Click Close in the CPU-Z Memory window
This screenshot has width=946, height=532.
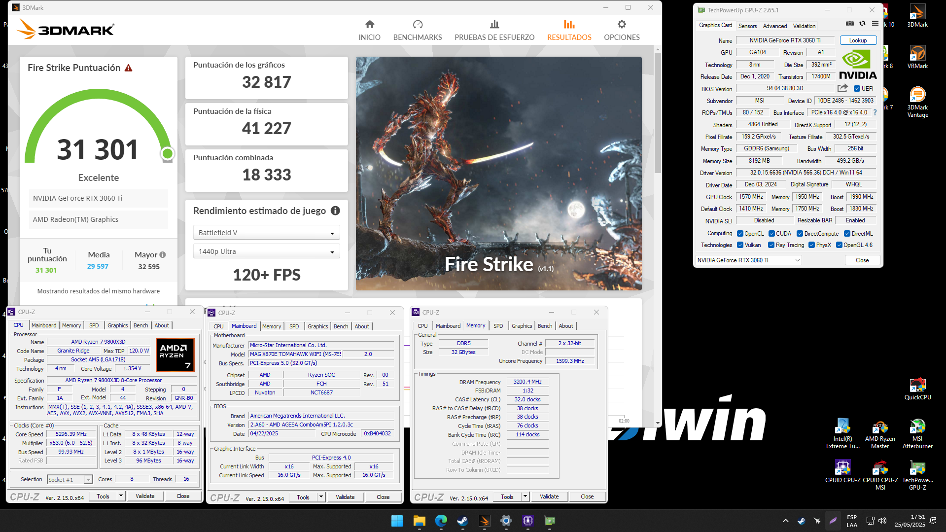point(587,497)
